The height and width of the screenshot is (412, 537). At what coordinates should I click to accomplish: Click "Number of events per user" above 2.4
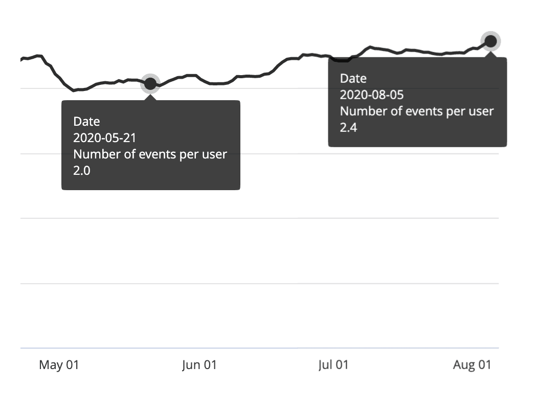(417, 111)
